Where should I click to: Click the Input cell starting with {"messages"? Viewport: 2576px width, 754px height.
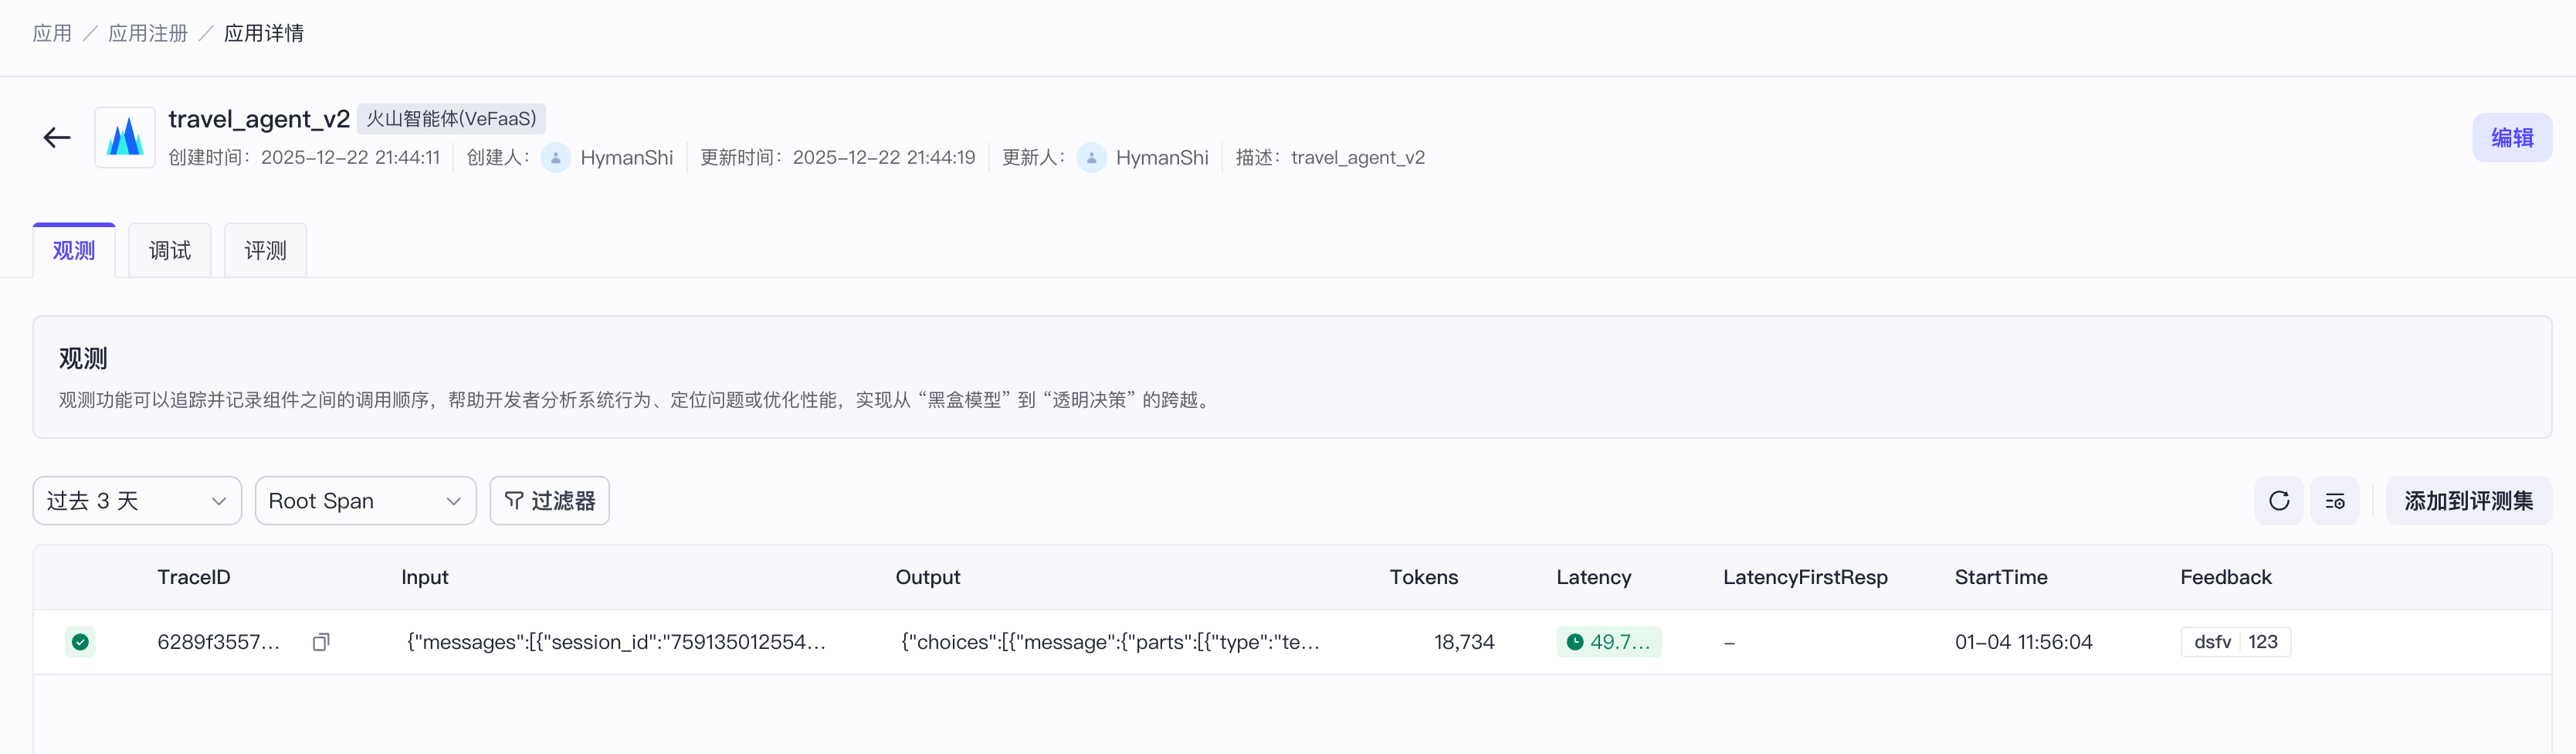coord(616,642)
